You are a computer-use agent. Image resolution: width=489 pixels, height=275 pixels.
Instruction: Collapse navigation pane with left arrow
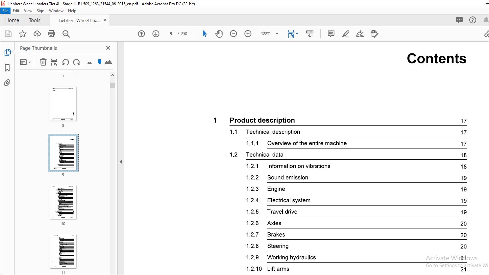pyautogui.click(x=121, y=162)
